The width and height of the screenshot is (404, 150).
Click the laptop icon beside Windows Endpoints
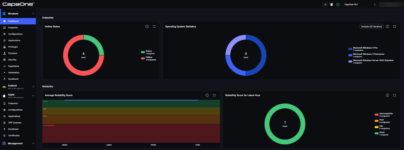pyautogui.click(x=4, y=28)
